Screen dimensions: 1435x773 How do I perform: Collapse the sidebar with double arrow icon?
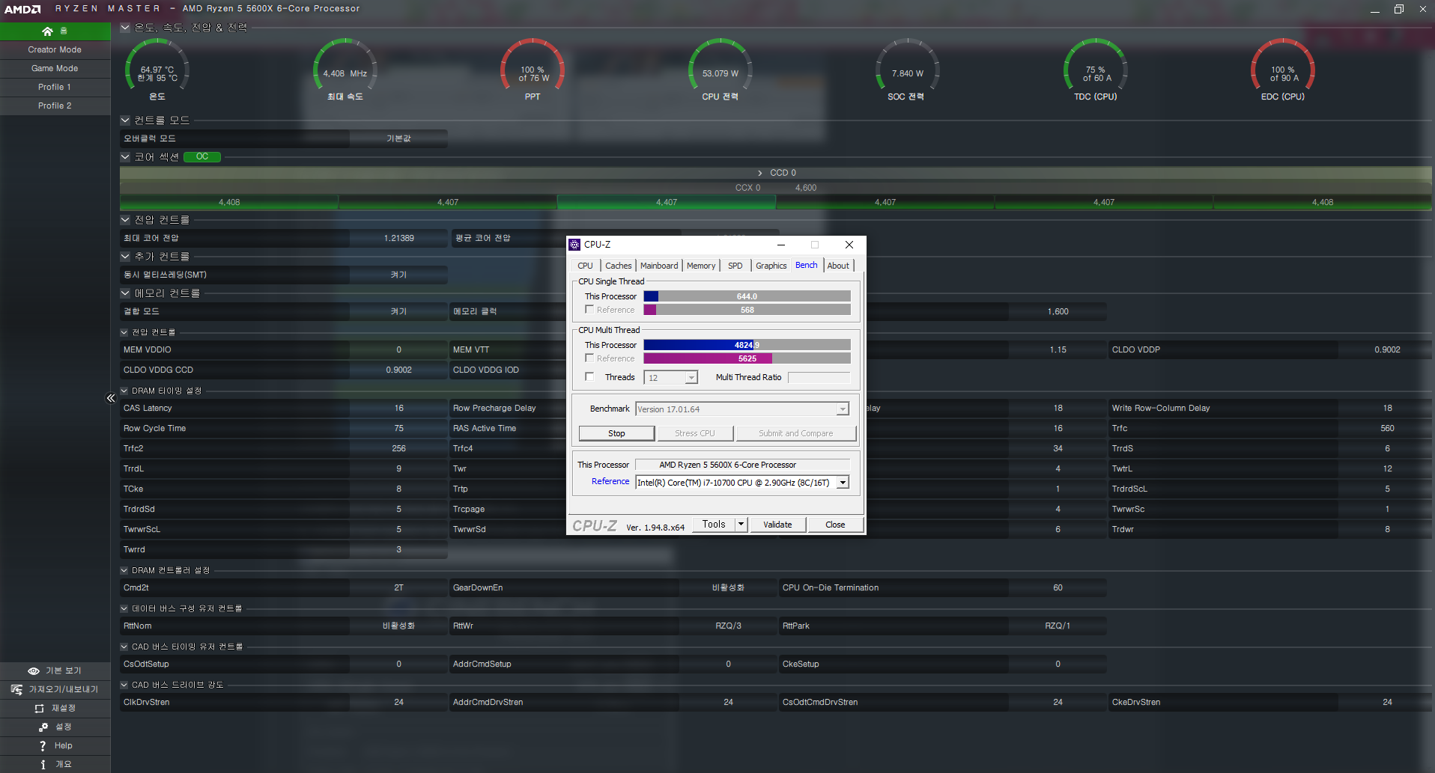(x=111, y=398)
